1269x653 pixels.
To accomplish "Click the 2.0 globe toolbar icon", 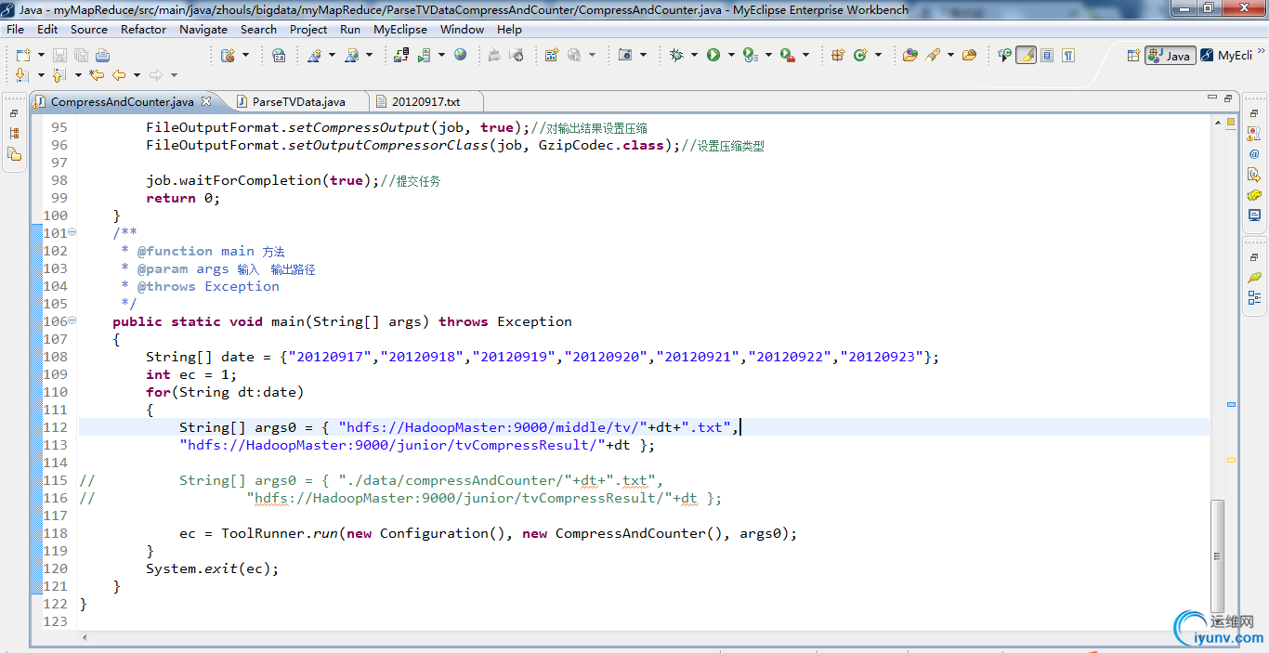I will 279,56.
